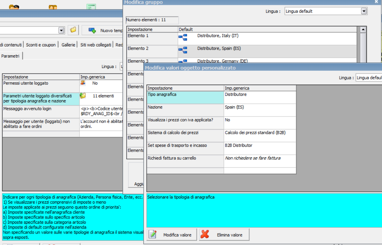This screenshot has width=382, height=245.
Task: Click the Imp.generica column header in custom object window
Action: [x=260, y=88]
